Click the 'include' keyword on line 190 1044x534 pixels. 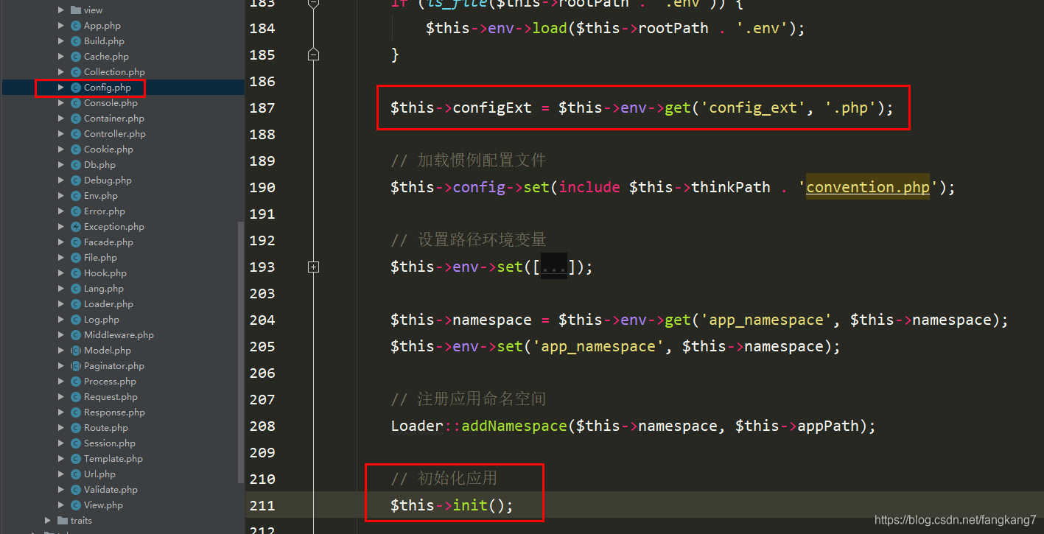[x=589, y=187]
